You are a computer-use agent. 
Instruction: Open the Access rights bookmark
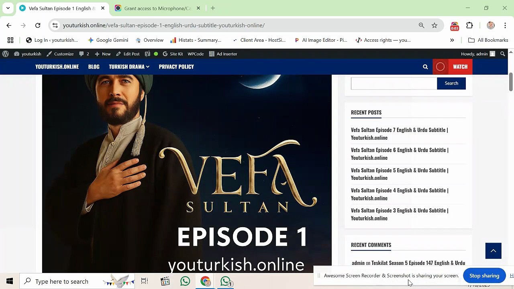click(383, 40)
